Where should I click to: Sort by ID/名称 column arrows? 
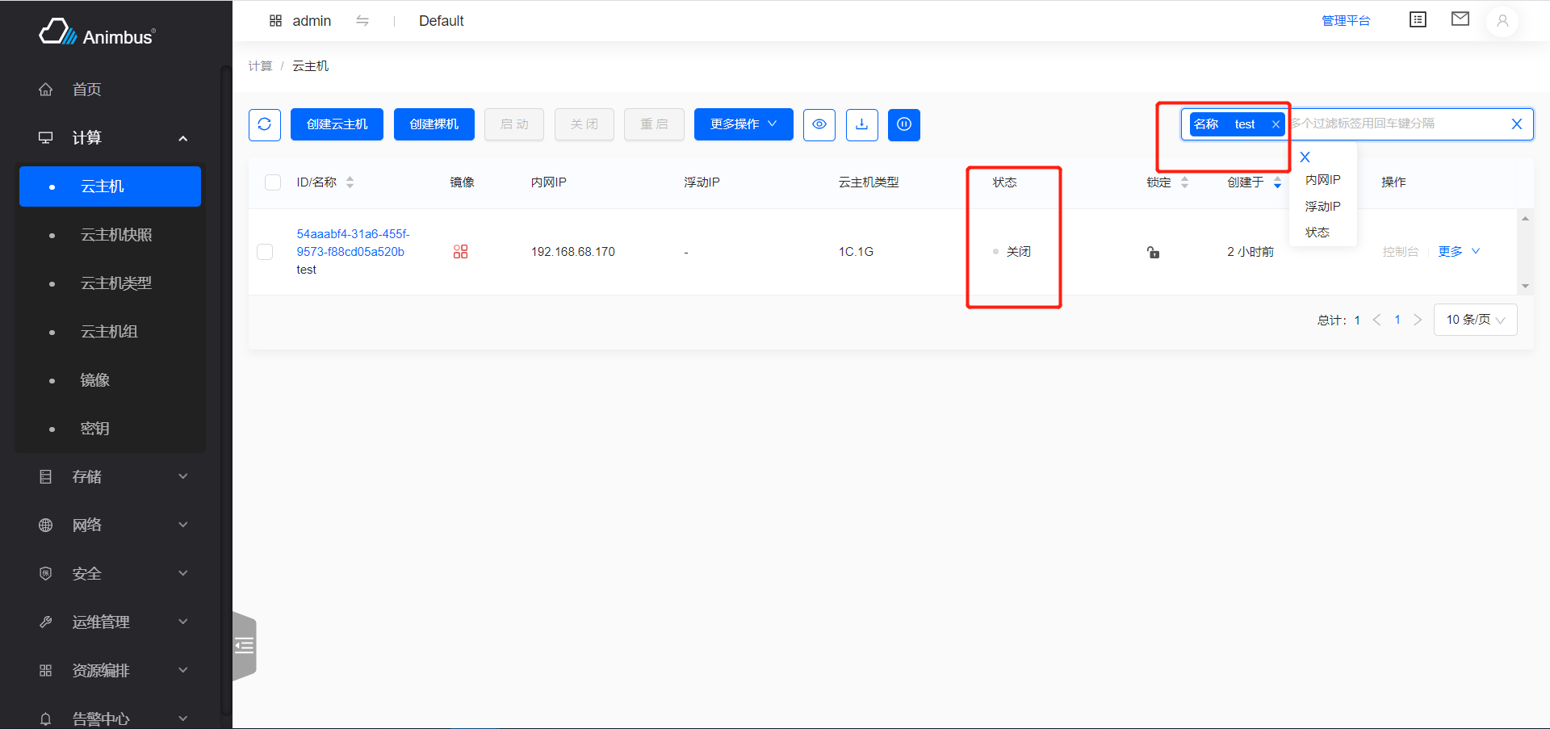(350, 182)
